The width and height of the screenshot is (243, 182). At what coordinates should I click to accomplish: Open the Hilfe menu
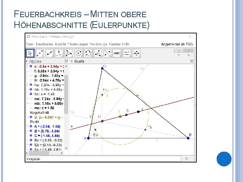click(x=126, y=44)
